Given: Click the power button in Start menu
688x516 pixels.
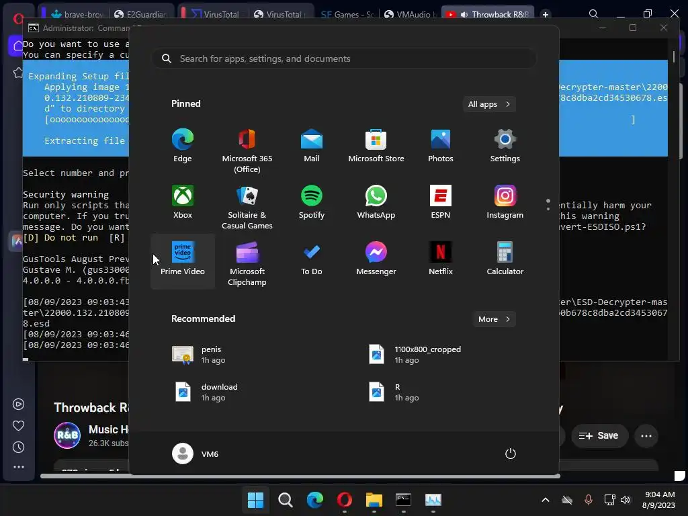Looking at the screenshot, I should [x=511, y=454].
